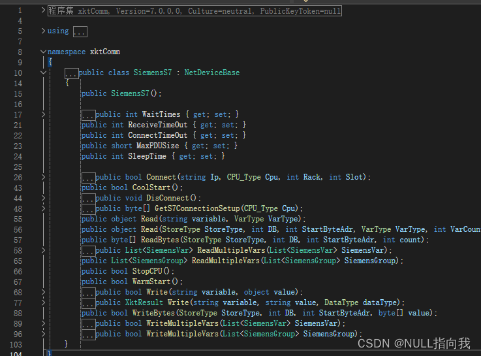Screen dimensions: 481x356
Task: Click line number 56 in the gutter
Action: click(18, 229)
